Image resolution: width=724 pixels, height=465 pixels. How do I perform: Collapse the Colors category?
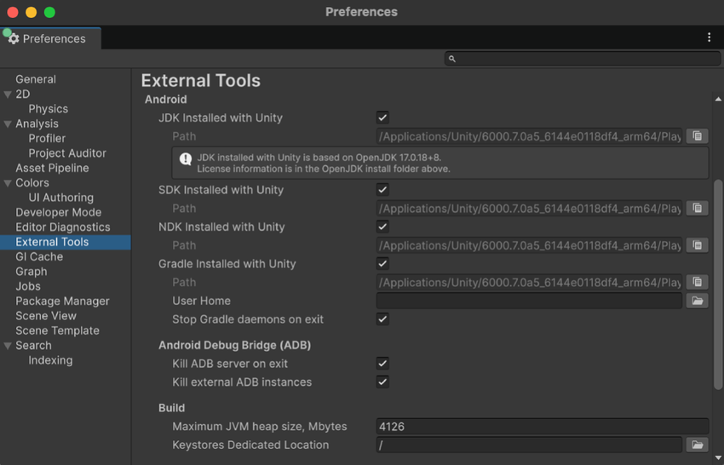click(8, 183)
